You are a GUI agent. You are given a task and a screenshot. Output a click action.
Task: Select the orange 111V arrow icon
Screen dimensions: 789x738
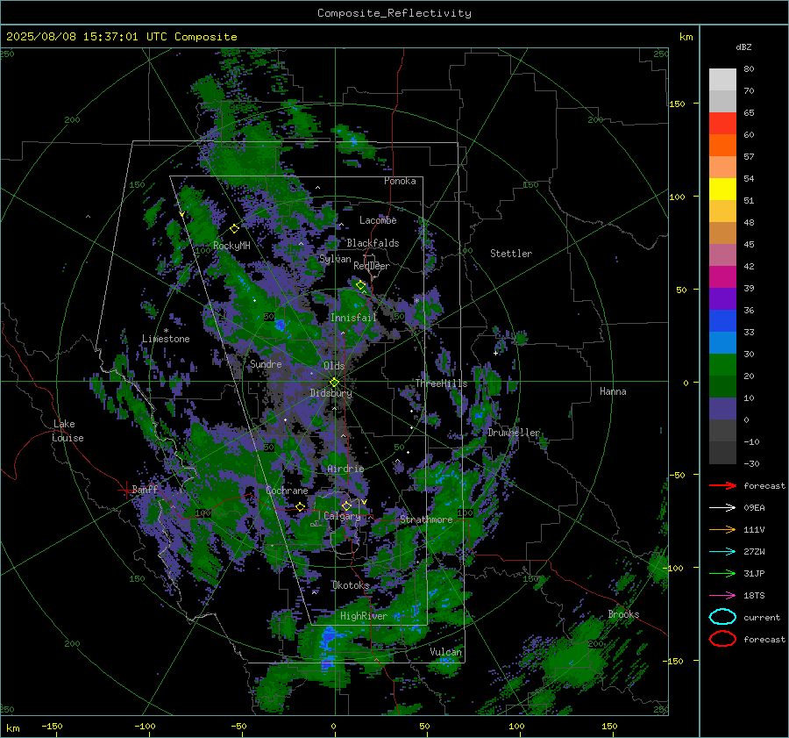722,529
